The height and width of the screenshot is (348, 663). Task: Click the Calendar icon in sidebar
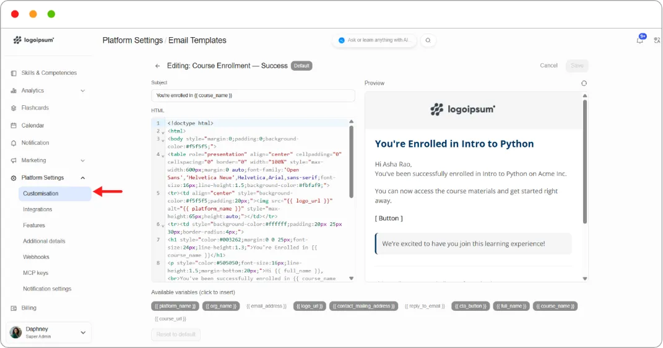point(14,126)
